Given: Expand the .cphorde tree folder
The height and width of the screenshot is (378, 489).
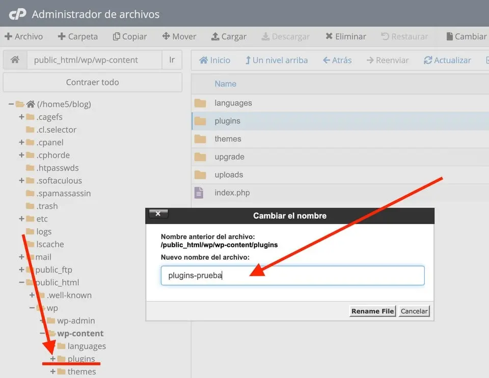Looking at the screenshot, I should coord(21,155).
